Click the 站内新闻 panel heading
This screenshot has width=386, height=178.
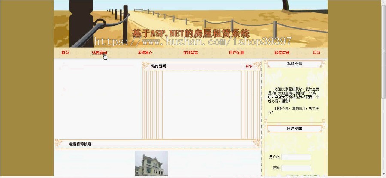(x=159, y=66)
